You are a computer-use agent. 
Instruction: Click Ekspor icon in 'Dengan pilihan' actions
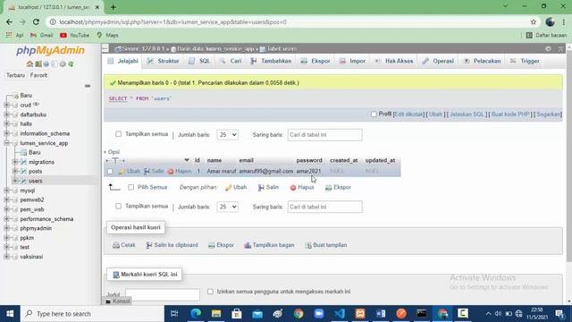(328, 187)
